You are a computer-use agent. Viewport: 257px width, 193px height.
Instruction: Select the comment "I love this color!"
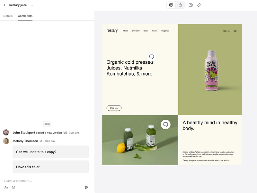[x=51, y=167]
